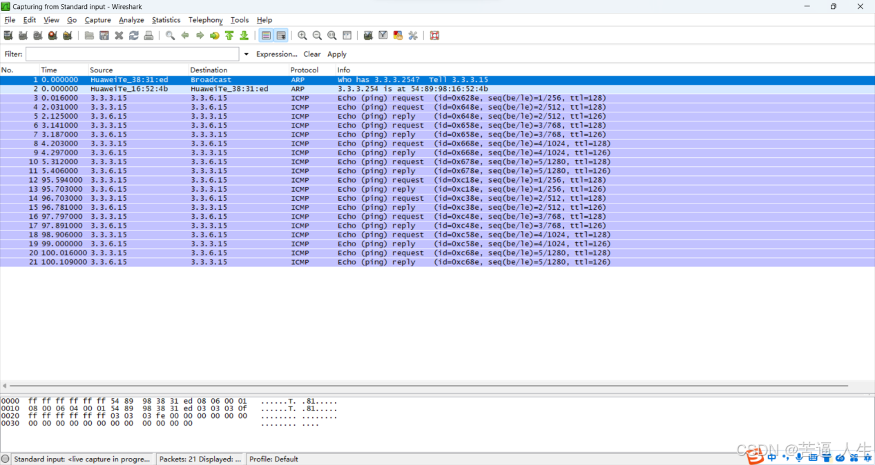Sort by the Protocol column header
The image size is (875, 465).
click(312, 70)
